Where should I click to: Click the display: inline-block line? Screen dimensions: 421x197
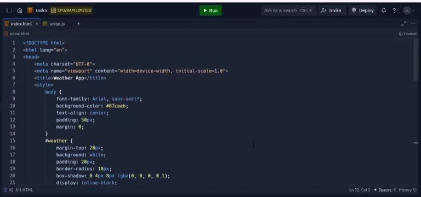(x=87, y=183)
